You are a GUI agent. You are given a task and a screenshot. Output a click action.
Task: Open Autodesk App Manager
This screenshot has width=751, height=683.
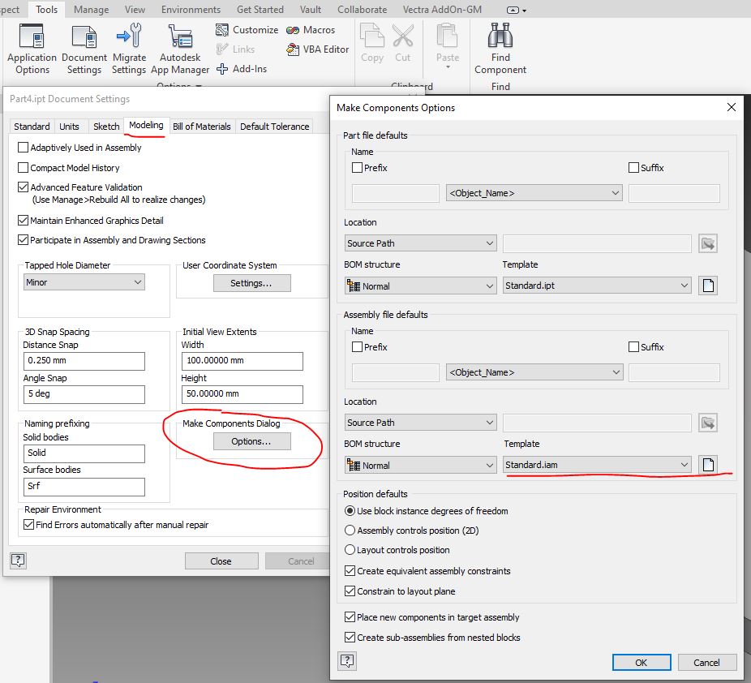(180, 49)
